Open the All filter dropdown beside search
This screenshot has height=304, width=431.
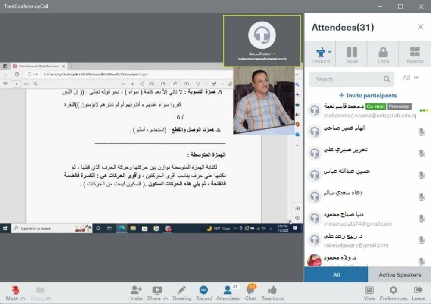coord(410,78)
